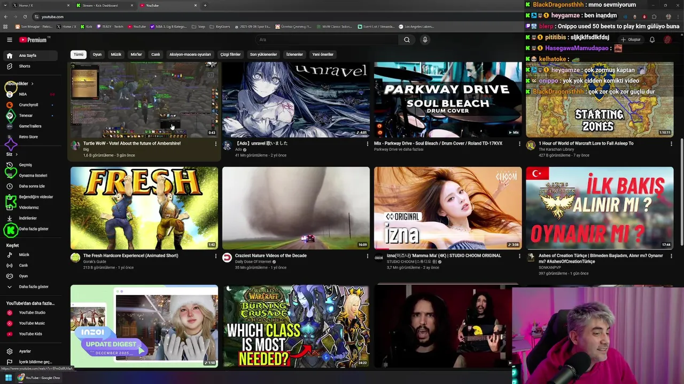Open Turtle WoW Ambershire video title
Viewport: 684px width, 384px height.
click(132, 143)
